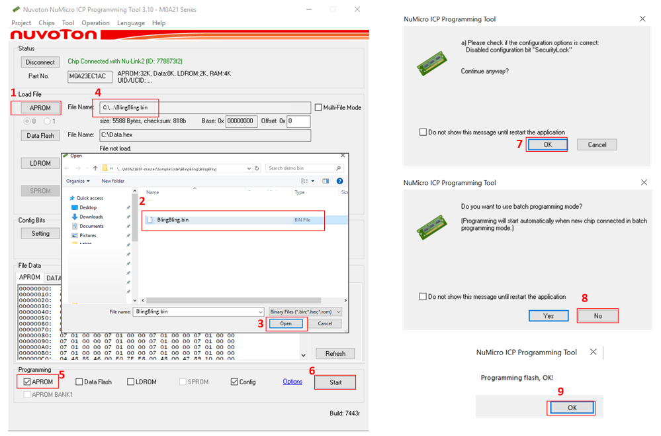Confirm the Open button in file dialog
661x436 pixels.
[x=286, y=324]
